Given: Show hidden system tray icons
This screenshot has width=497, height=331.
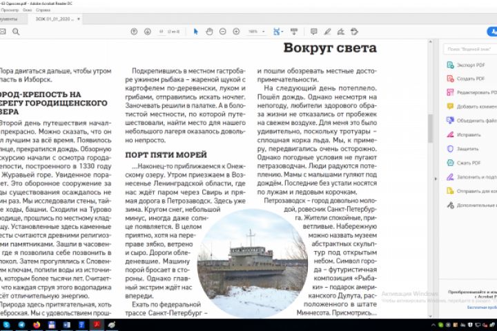Looking at the screenshot, I should click(x=433, y=325).
